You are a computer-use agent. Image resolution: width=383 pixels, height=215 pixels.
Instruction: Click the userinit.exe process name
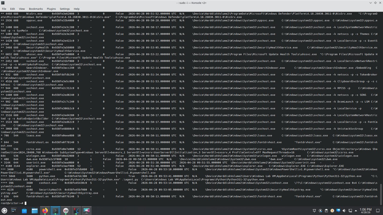pos(36,162)
